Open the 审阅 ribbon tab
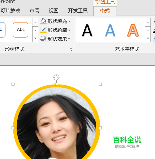Viewport: 155px width, 159px height. [35, 11]
